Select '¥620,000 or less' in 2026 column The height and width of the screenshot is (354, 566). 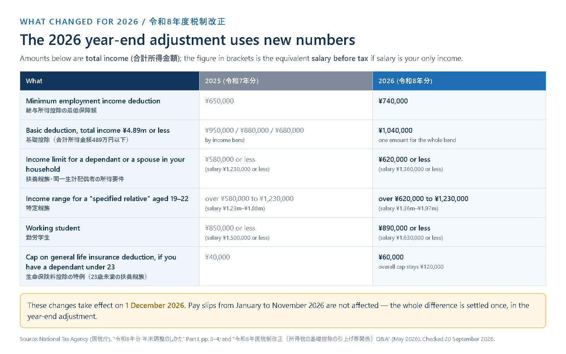404,159
